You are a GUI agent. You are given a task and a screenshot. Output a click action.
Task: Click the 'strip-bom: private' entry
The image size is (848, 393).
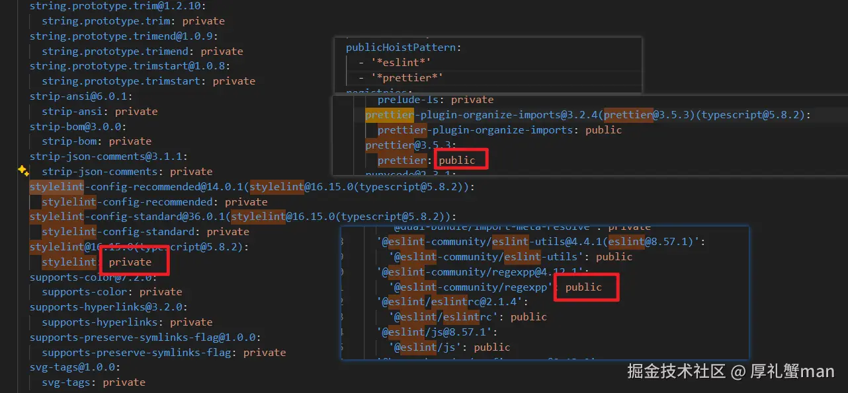click(97, 141)
